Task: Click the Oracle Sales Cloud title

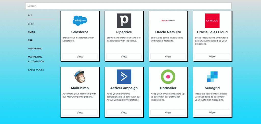Action: (x=212, y=32)
